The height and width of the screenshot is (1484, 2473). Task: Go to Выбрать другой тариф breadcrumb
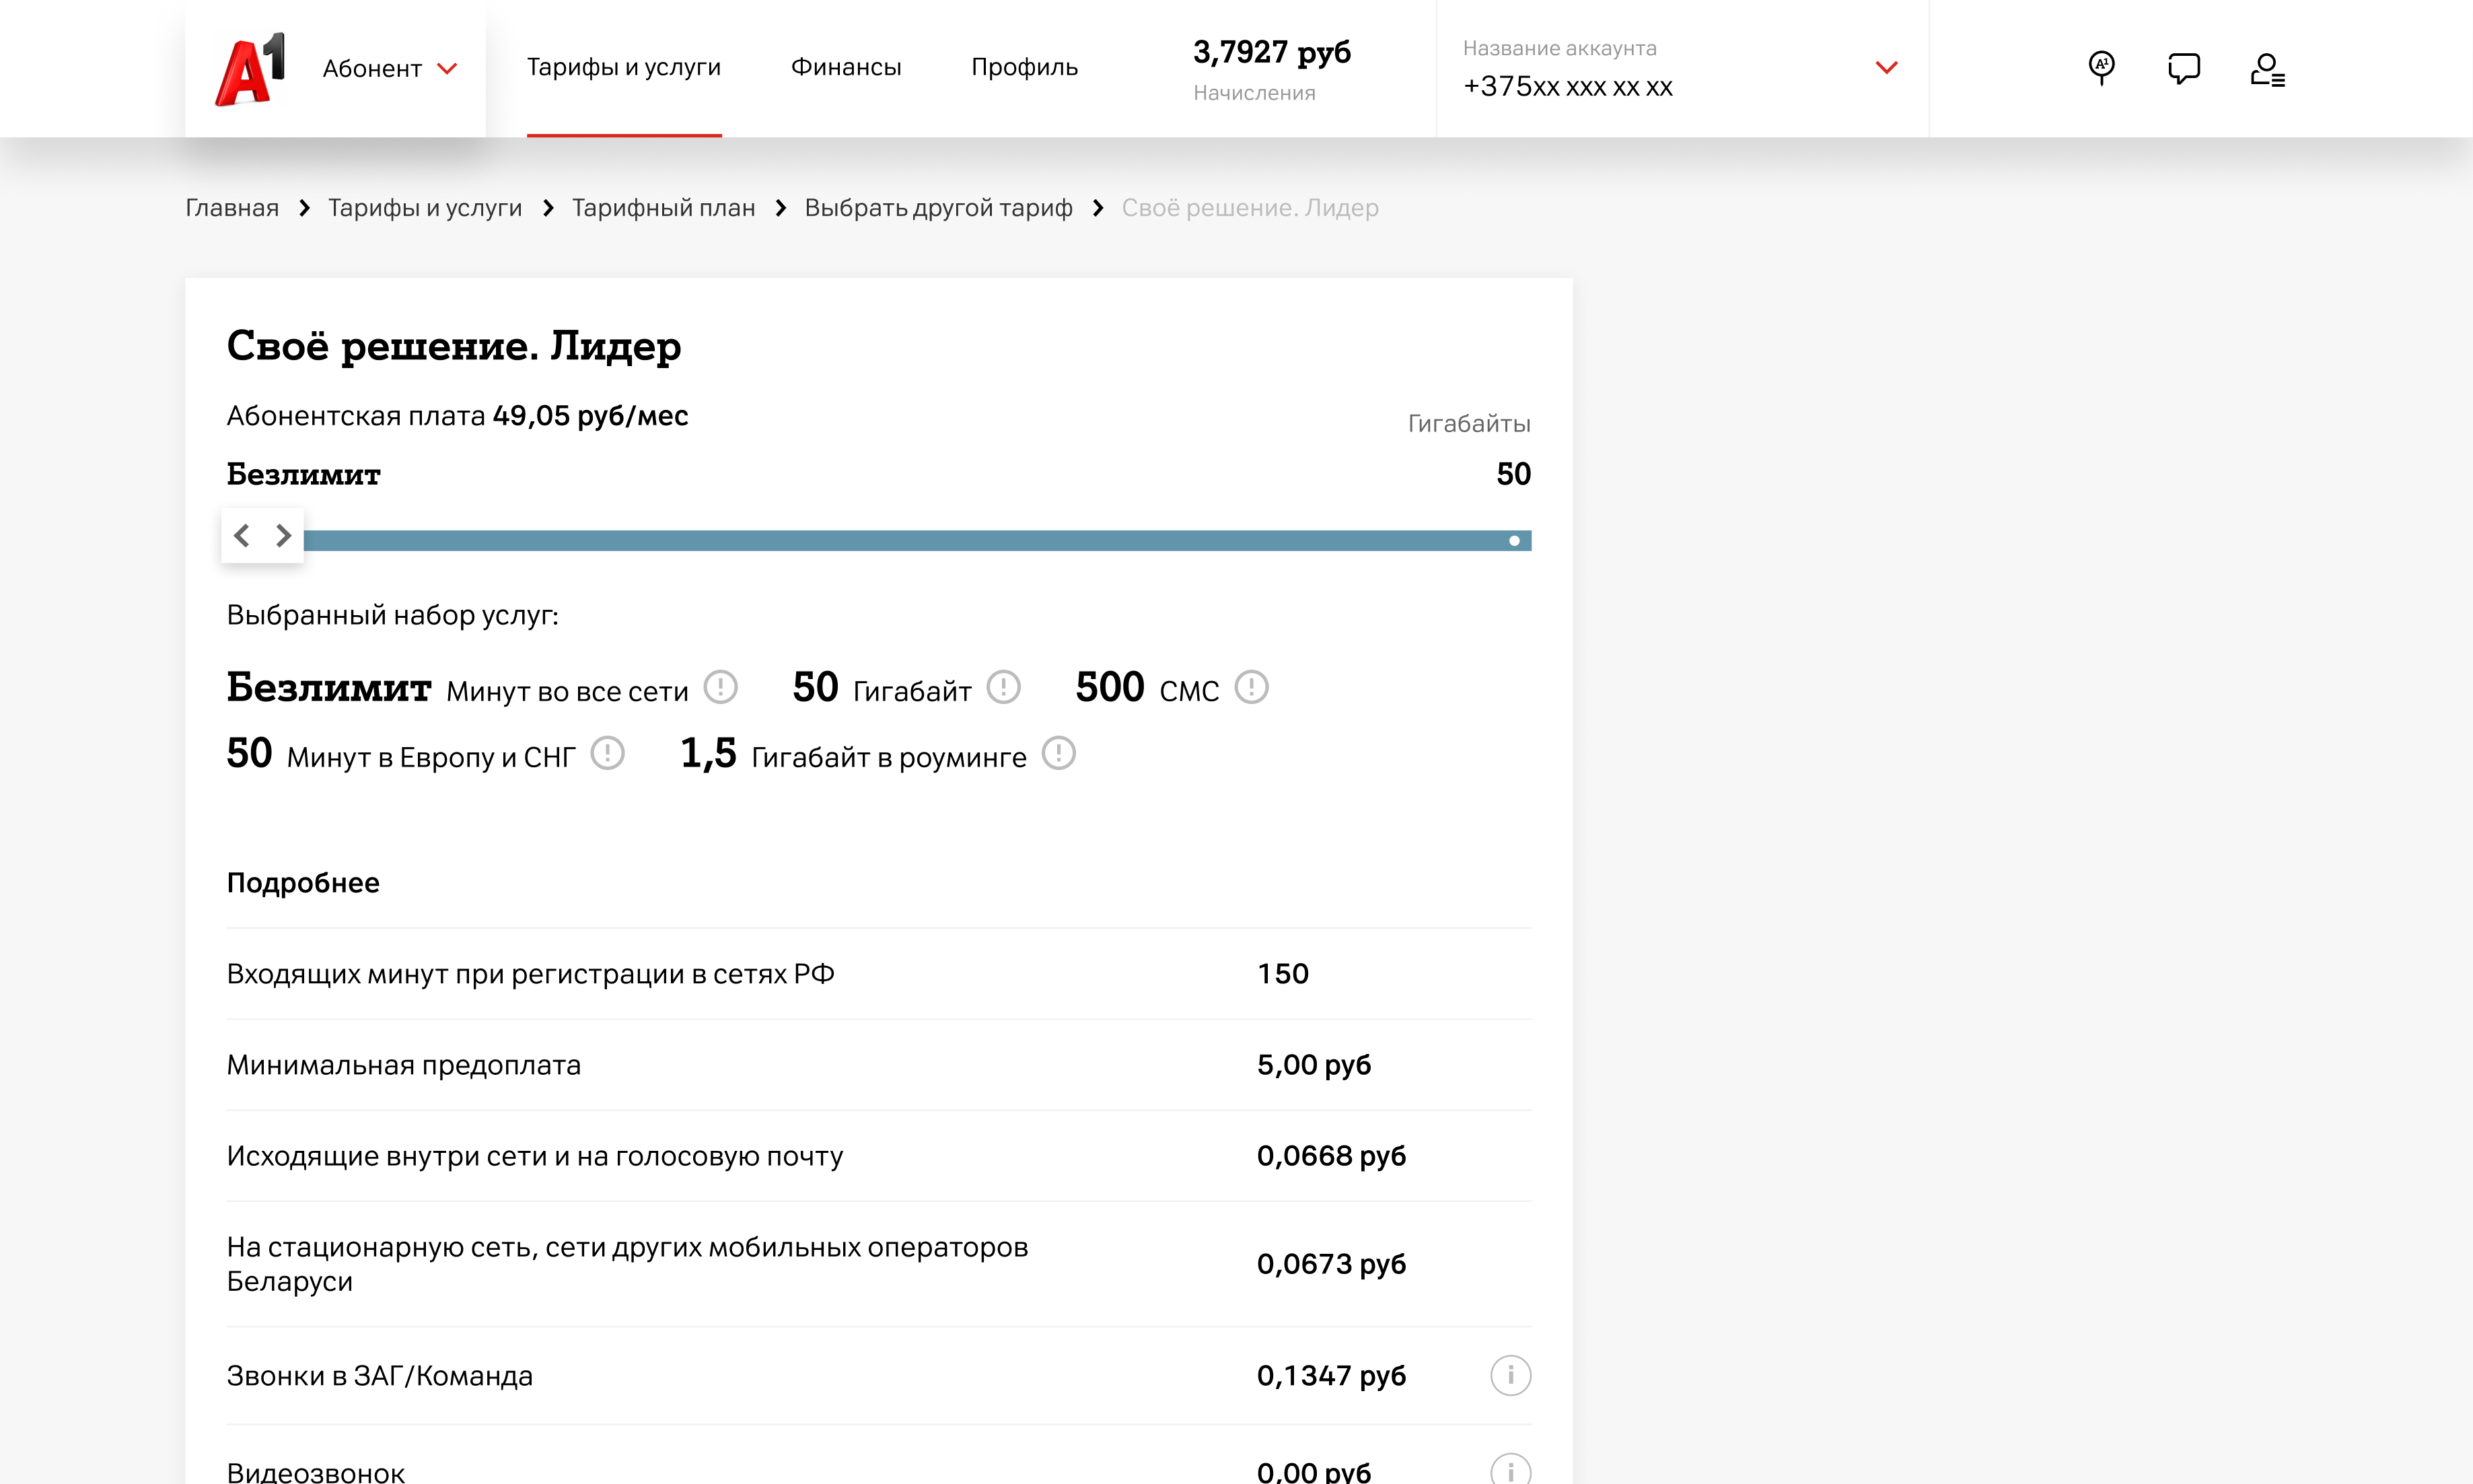(937, 208)
